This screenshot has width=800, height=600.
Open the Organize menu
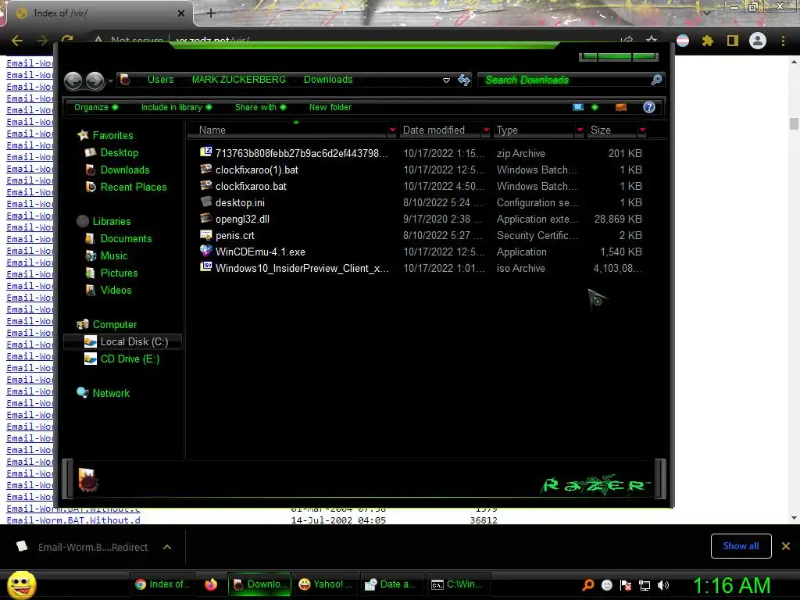(x=96, y=107)
